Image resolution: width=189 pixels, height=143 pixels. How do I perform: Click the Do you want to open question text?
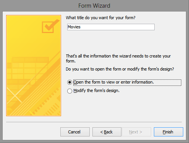120,69
